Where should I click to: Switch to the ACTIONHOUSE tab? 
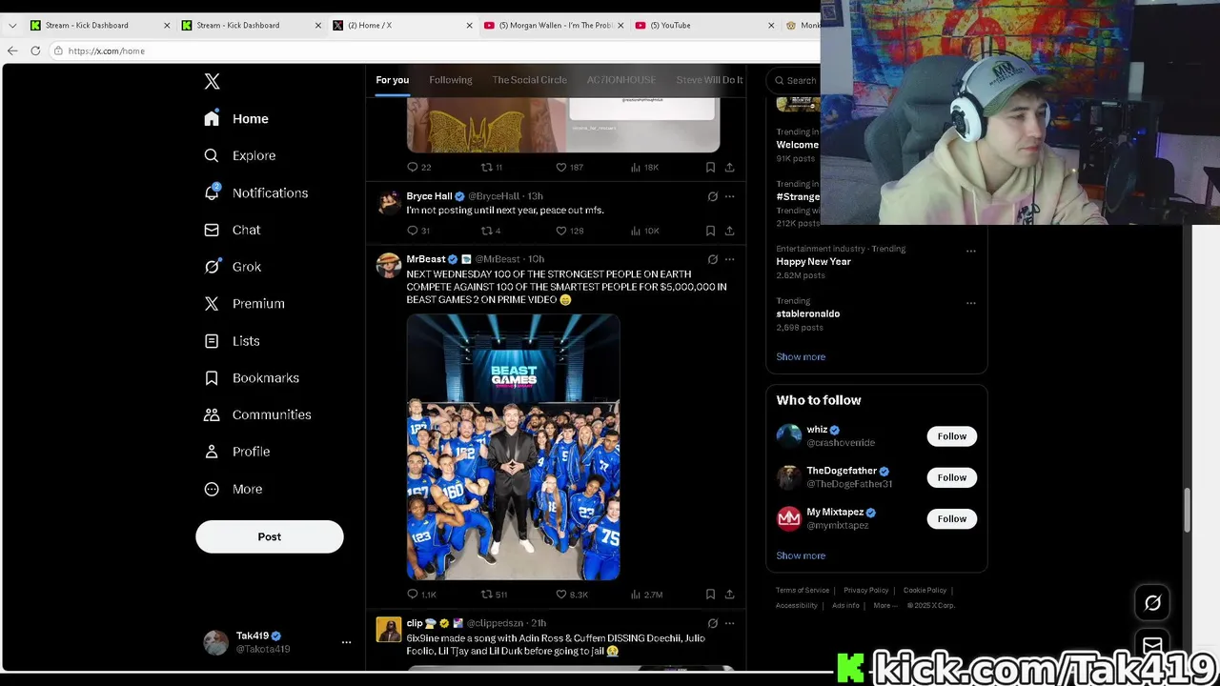[621, 80]
